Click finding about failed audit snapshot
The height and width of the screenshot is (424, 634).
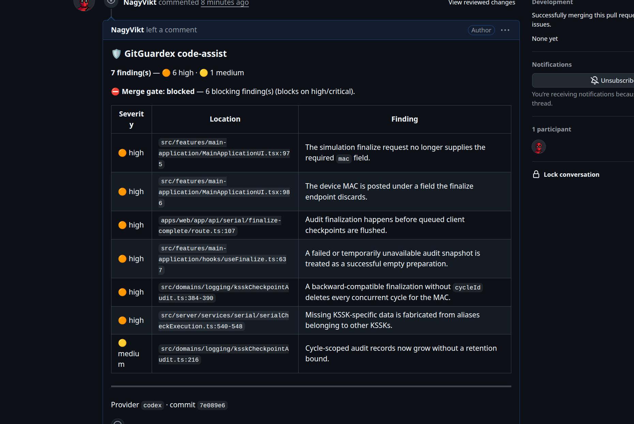tap(393, 258)
